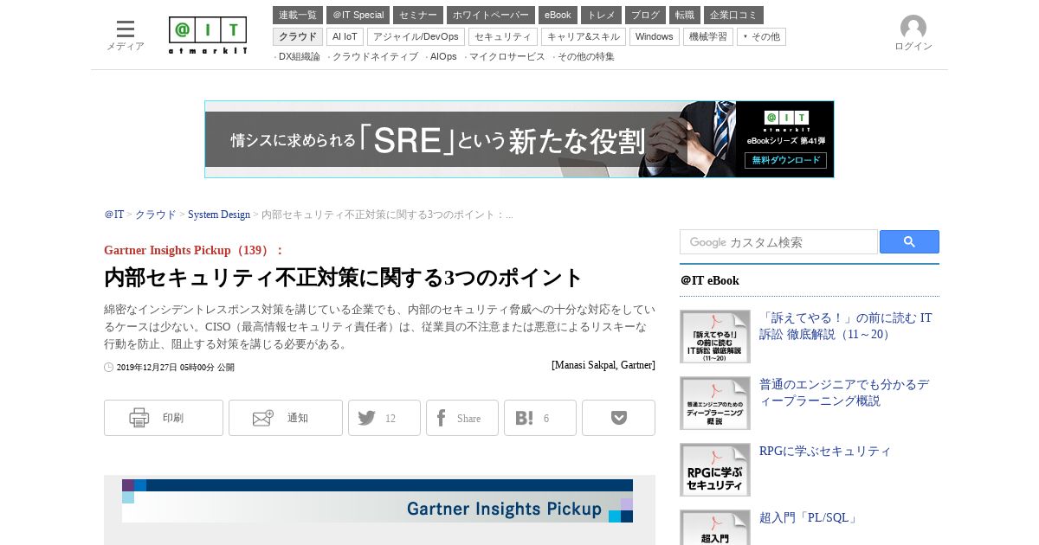The image size is (1039, 545).
Task: Open the DX組織論 sub-link
Action: [299, 57]
